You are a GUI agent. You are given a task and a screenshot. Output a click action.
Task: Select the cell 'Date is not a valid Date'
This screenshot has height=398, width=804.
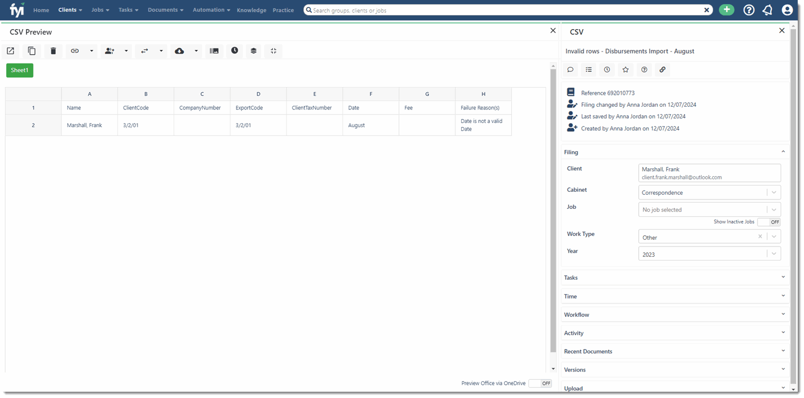click(x=483, y=125)
